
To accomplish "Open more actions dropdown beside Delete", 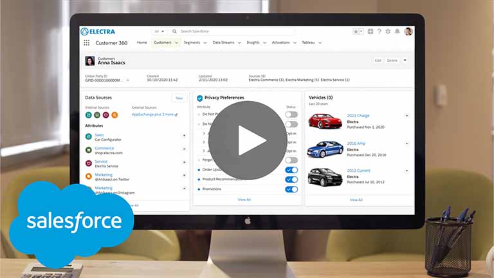I will (x=405, y=60).
